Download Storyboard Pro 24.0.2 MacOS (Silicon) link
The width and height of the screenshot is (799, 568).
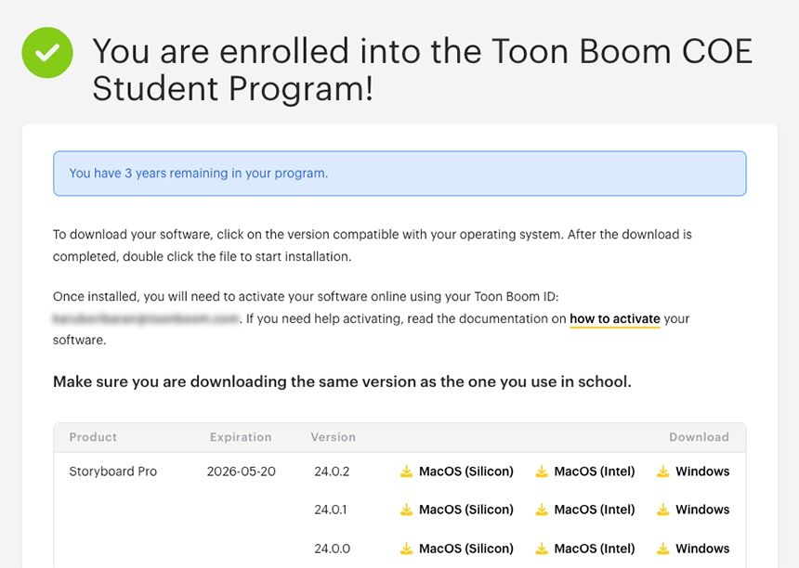(465, 471)
